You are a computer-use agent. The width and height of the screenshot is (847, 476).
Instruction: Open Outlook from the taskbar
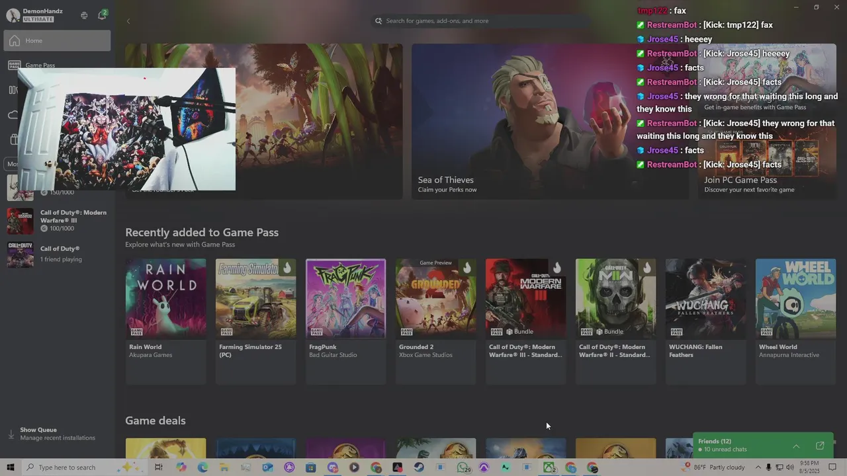click(x=267, y=467)
